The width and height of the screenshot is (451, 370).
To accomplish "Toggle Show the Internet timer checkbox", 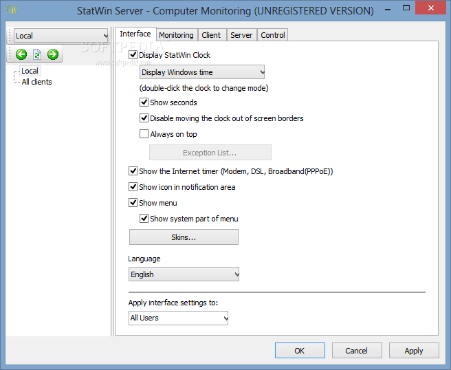I will pos(133,171).
